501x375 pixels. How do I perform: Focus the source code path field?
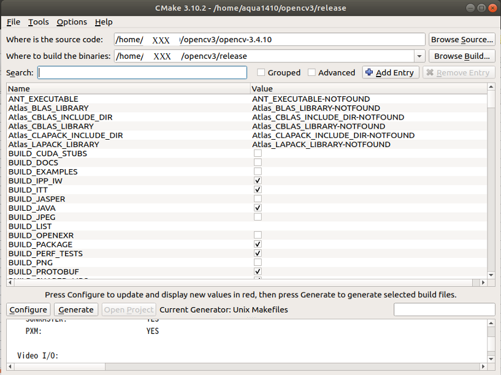click(270, 40)
